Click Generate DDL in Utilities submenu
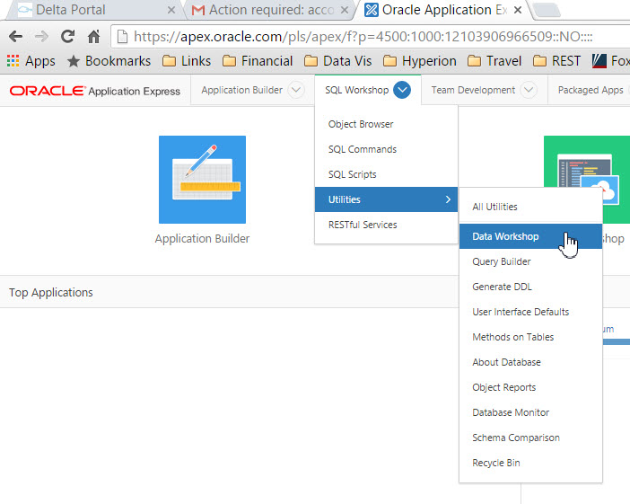Image resolution: width=630 pixels, height=504 pixels. pyautogui.click(x=502, y=287)
